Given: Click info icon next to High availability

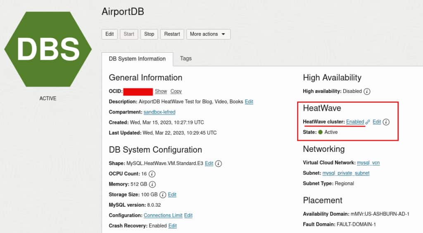Looking at the screenshot, I should click(367, 91).
